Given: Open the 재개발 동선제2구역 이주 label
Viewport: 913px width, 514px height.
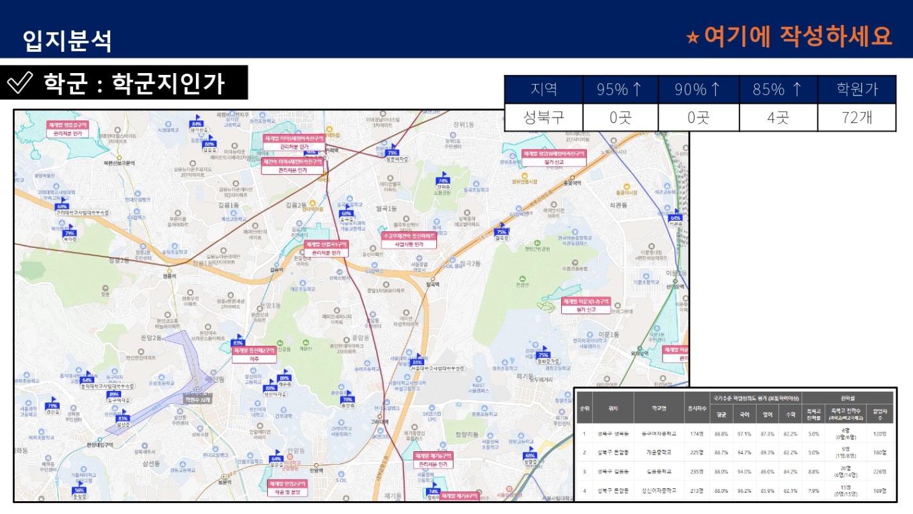Looking at the screenshot, I should pyautogui.click(x=254, y=355).
